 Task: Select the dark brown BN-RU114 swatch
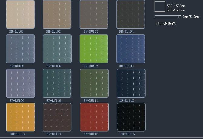pos(57,117)
